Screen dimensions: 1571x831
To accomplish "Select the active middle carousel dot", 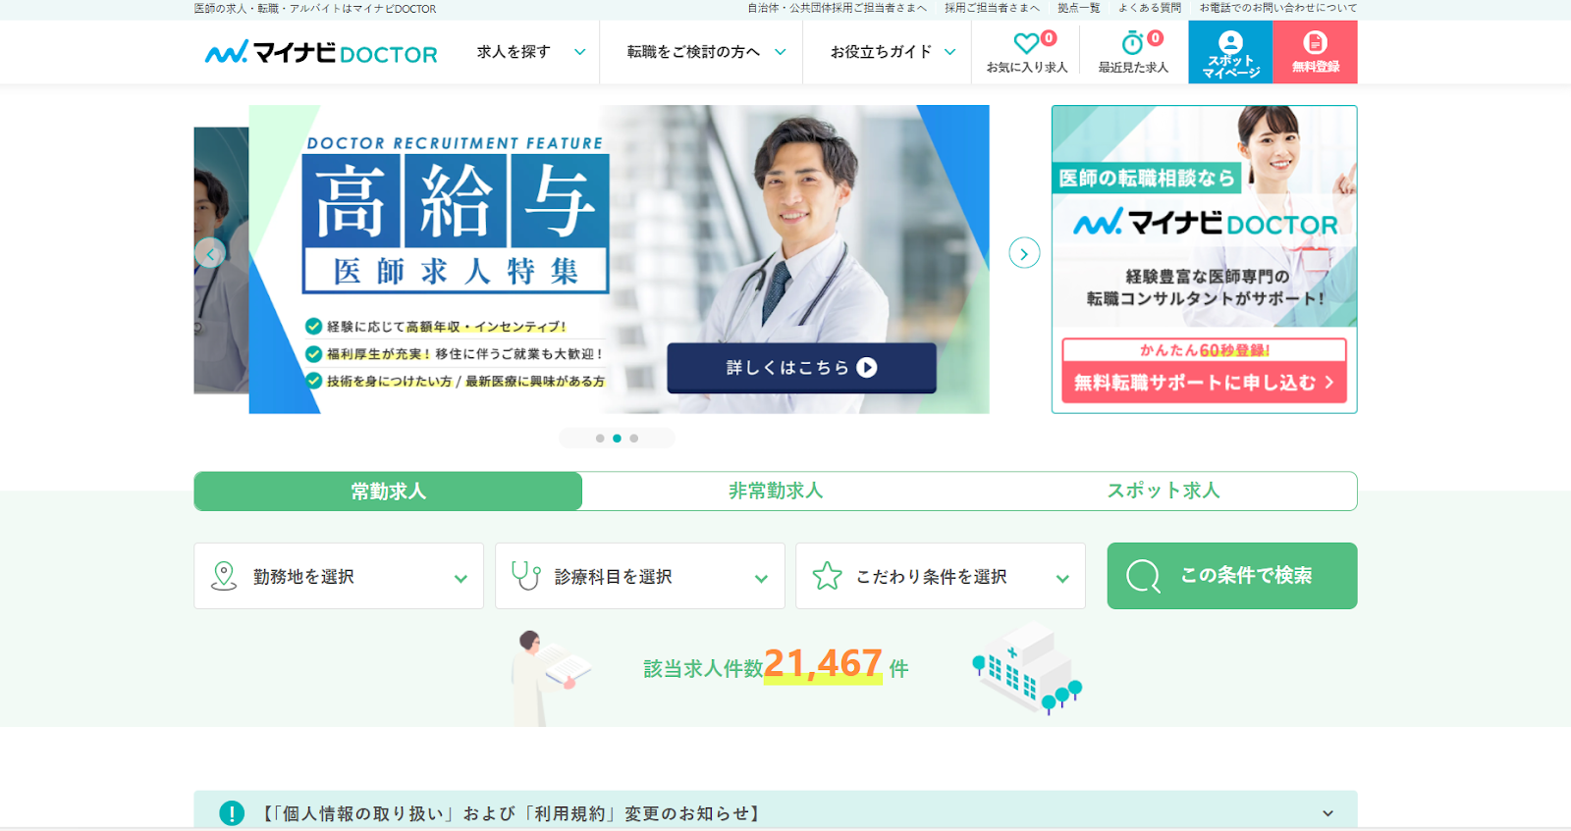I will coord(617,439).
